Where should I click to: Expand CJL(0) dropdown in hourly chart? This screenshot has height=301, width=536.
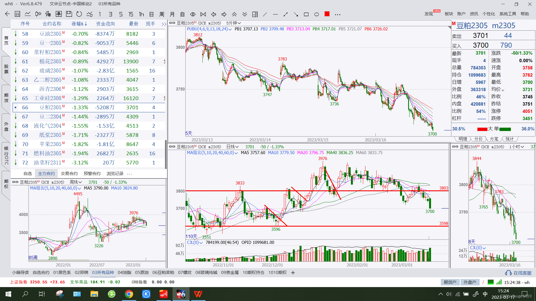(x=484, y=248)
